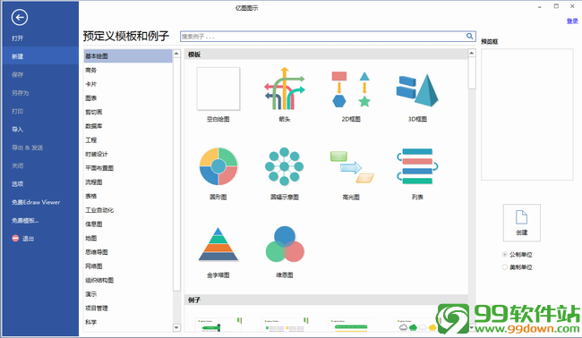Image resolution: width=582 pixels, height=338 pixels.
Task: Click category list scrollbar down arrow
Action: (x=176, y=327)
